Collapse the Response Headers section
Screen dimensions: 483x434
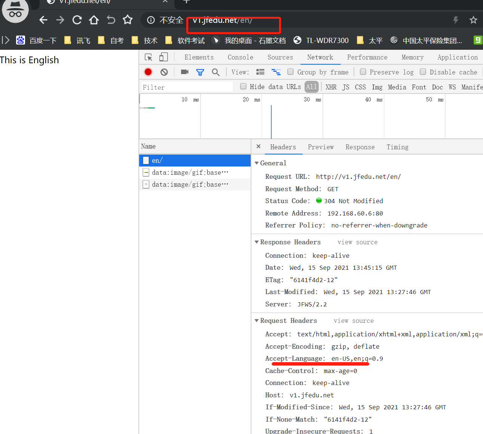[257, 242]
